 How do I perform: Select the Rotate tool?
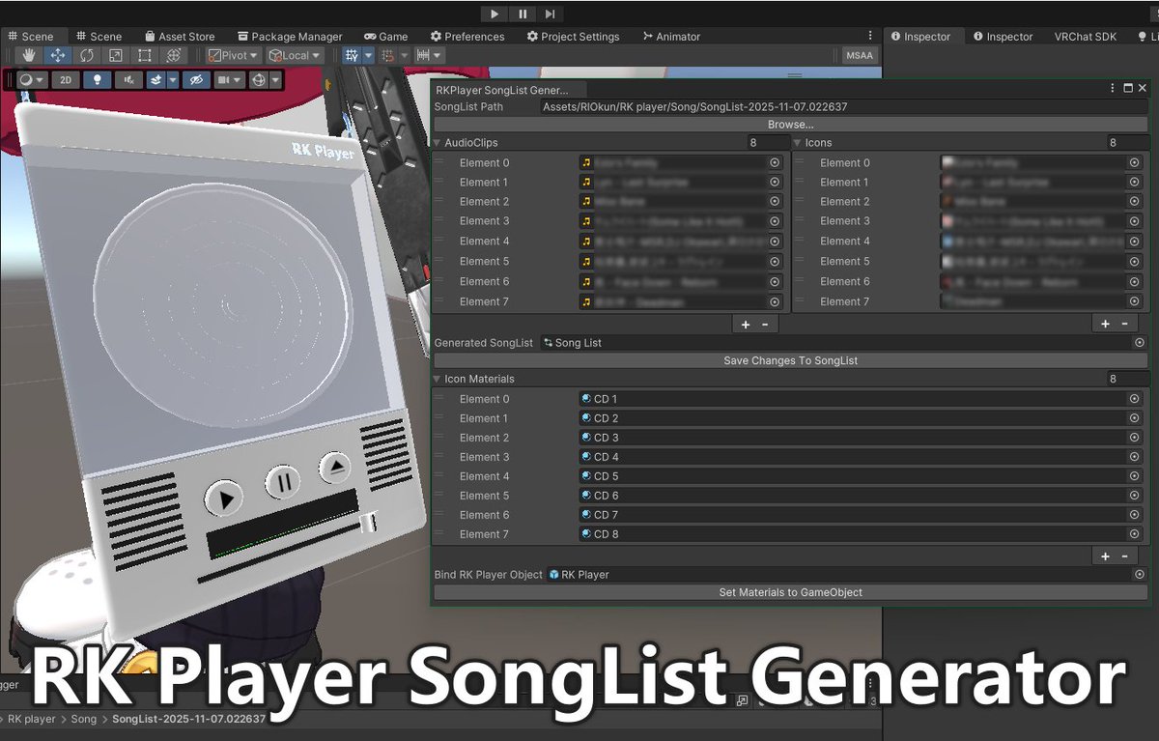pos(86,55)
